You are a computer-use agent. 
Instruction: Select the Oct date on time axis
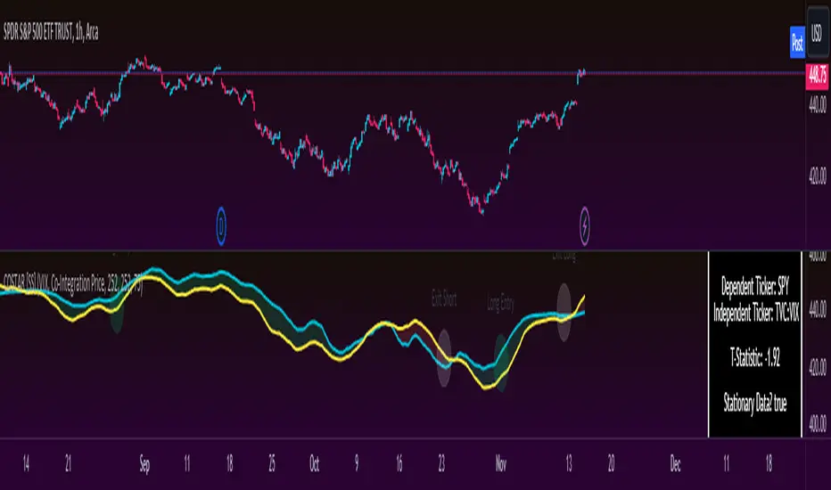314,464
